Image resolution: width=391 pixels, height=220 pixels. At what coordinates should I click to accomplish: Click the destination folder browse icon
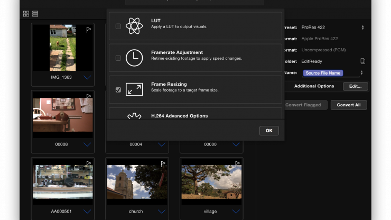click(362, 61)
